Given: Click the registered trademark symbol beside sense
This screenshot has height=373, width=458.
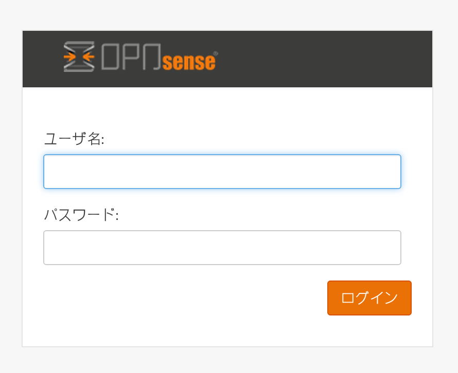Looking at the screenshot, I should [216, 53].
